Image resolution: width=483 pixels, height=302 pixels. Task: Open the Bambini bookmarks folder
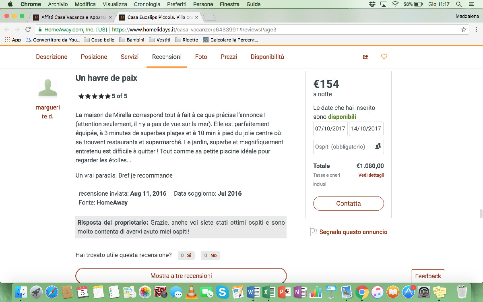point(132,40)
